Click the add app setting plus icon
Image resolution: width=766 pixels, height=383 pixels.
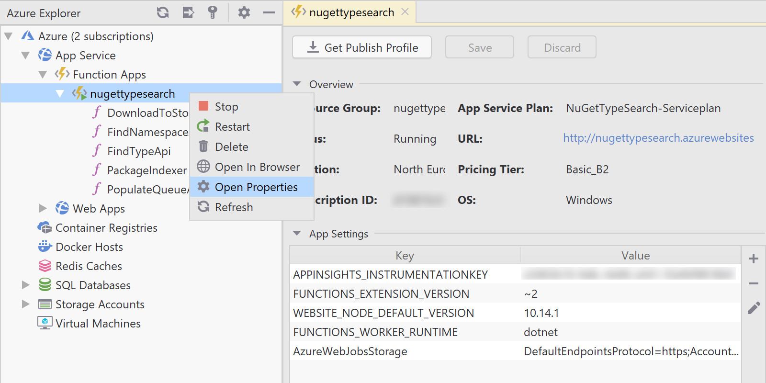[754, 259]
